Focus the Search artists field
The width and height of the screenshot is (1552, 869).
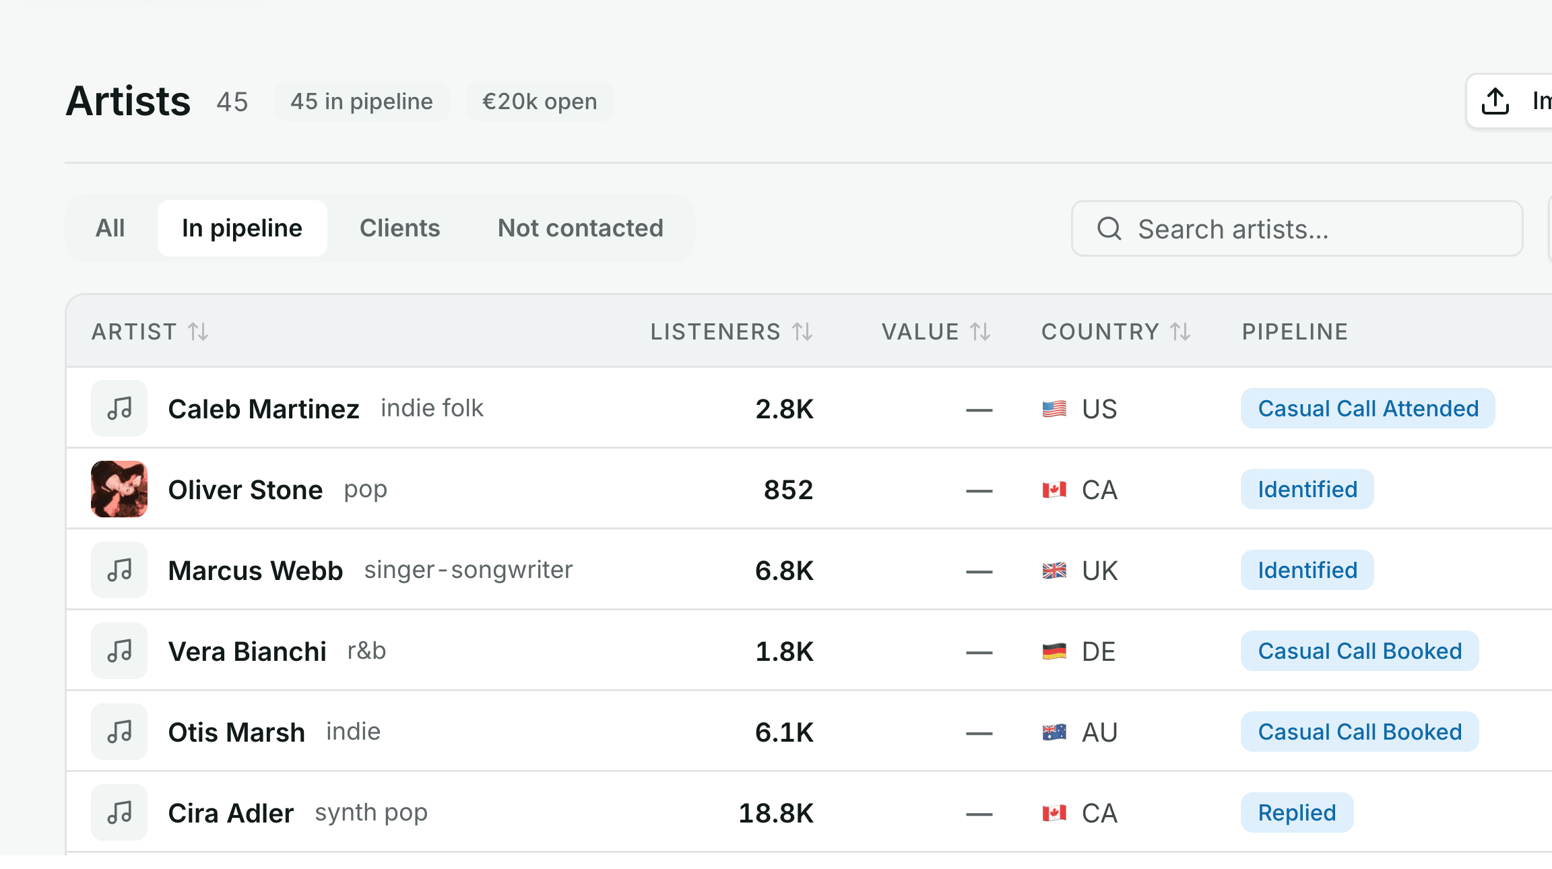click(x=1297, y=228)
